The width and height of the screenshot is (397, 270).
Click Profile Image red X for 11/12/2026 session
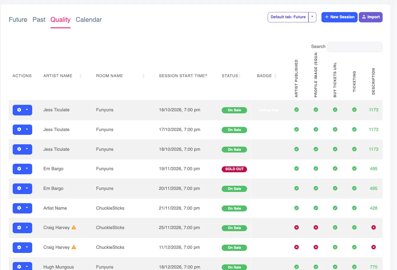(x=316, y=247)
